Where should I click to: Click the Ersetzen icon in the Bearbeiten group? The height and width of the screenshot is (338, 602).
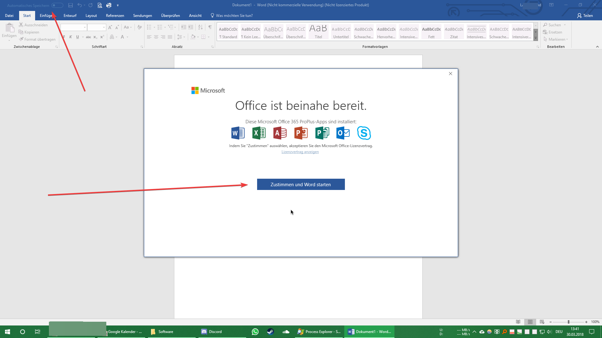[545, 32]
